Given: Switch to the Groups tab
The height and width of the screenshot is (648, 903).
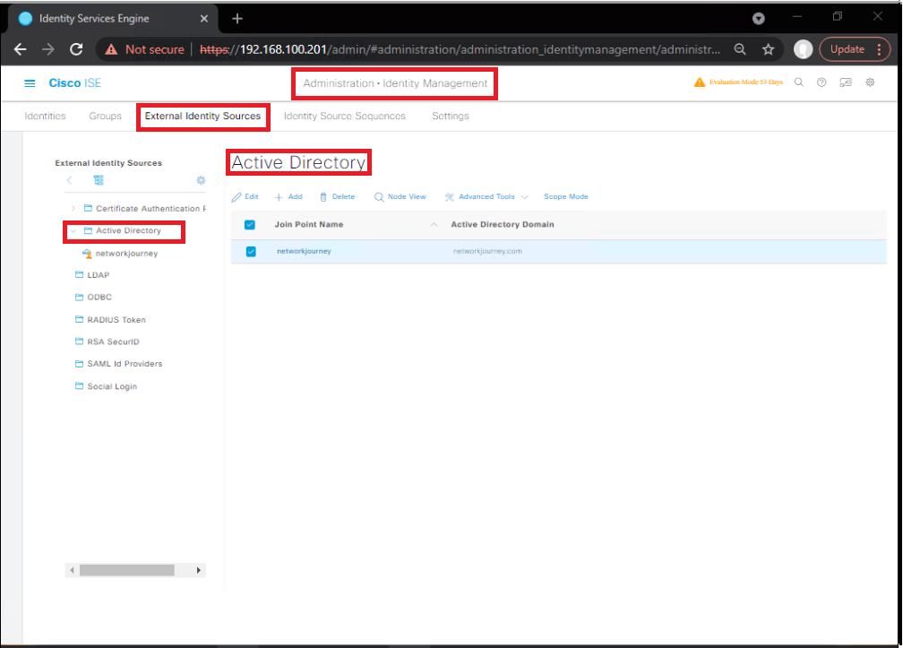Looking at the screenshot, I should click(x=106, y=117).
